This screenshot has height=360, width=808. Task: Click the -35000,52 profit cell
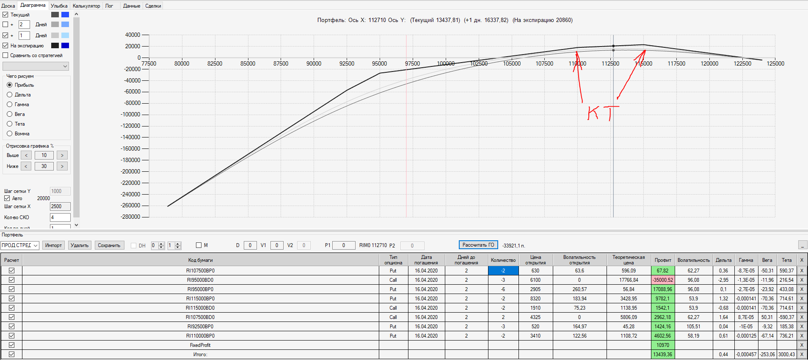(x=663, y=280)
